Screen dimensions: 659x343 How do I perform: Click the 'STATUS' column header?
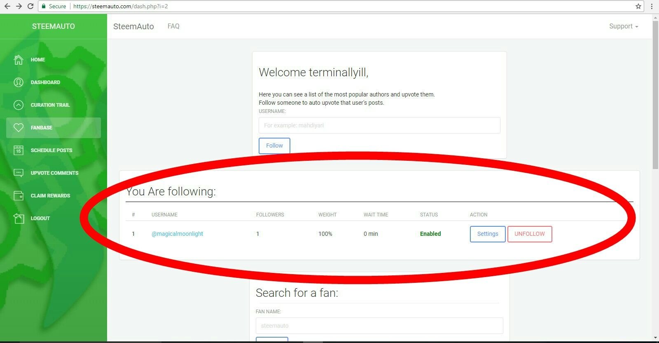coord(429,215)
